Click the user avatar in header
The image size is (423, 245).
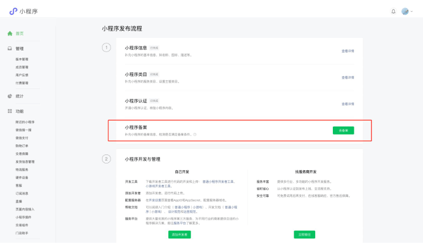[x=405, y=11]
